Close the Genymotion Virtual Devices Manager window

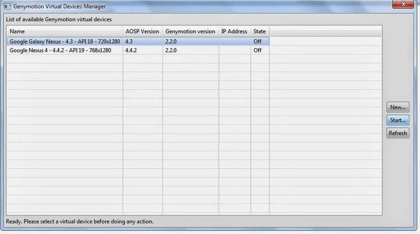403,4
